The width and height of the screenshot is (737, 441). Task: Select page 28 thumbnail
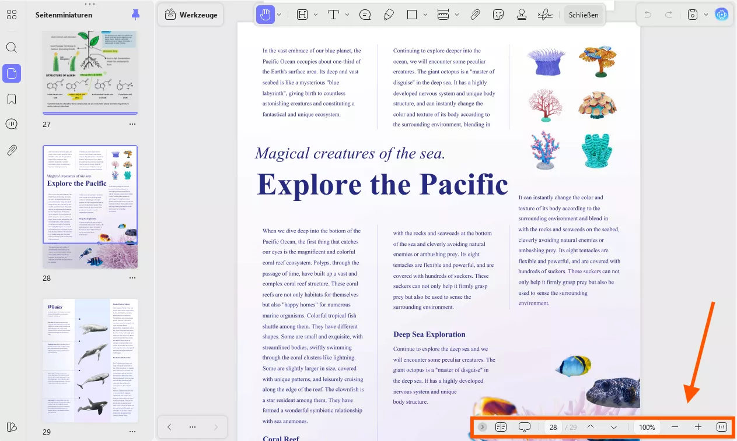(x=90, y=207)
